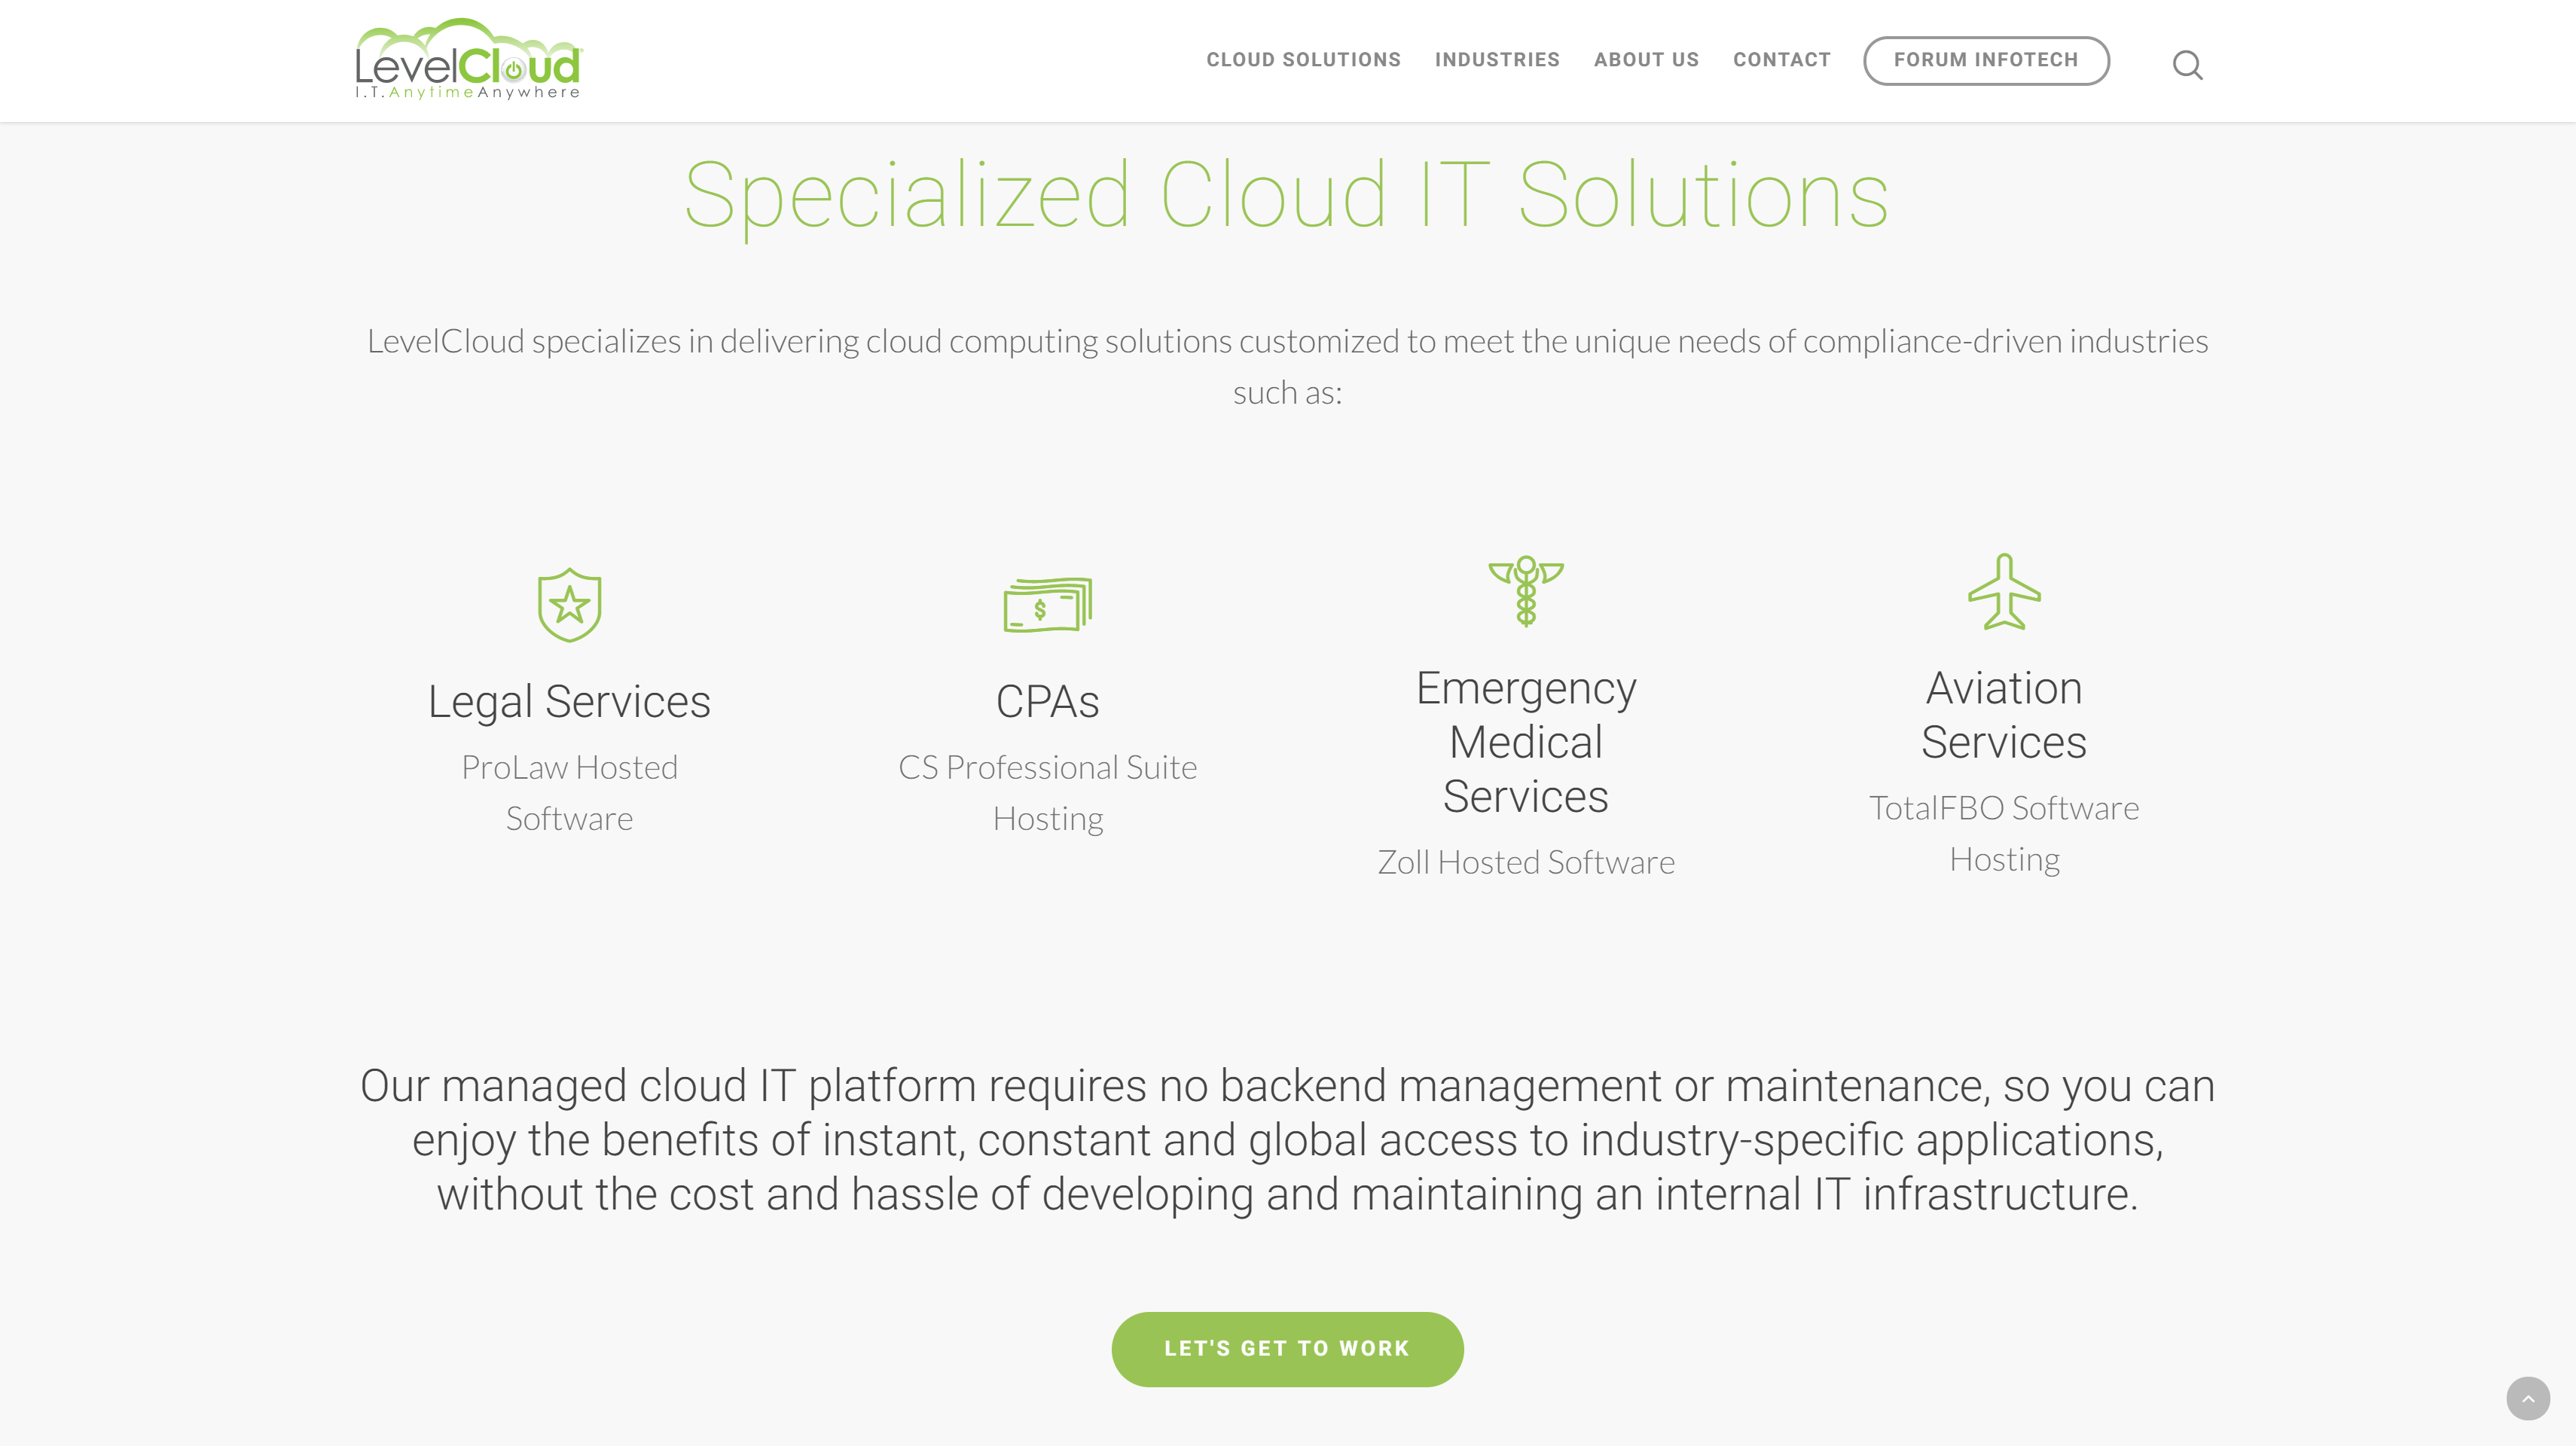Image resolution: width=2576 pixels, height=1446 pixels.
Task: Click the Aviation Services airplane icon
Action: 2004,592
